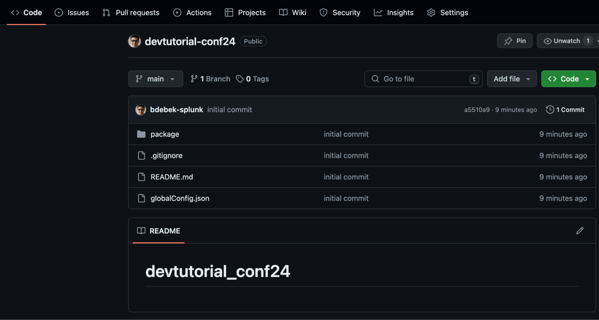Screen dimensions: 599x320
Task: View the Insights tab
Action: (393, 13)
